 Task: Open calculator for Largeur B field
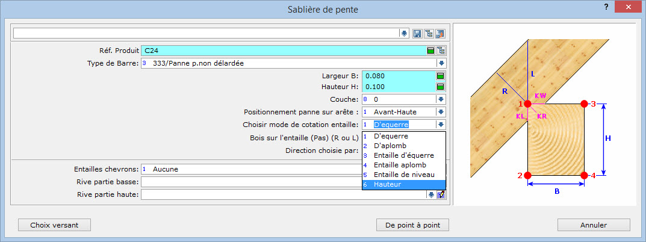[441, 76]
